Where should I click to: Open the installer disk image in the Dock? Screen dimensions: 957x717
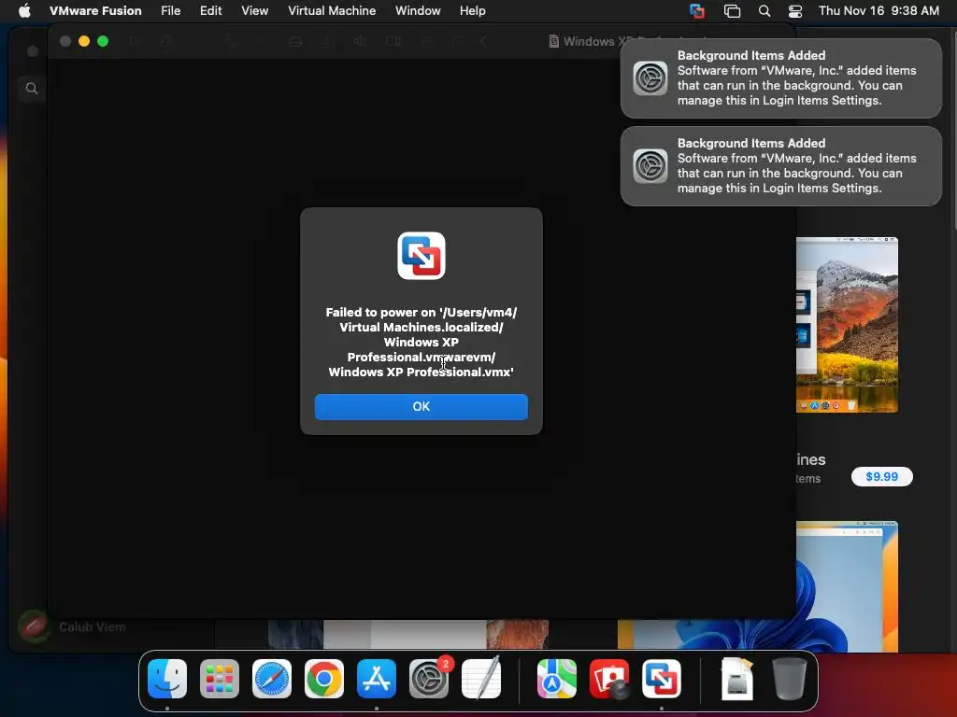point(736,678)
